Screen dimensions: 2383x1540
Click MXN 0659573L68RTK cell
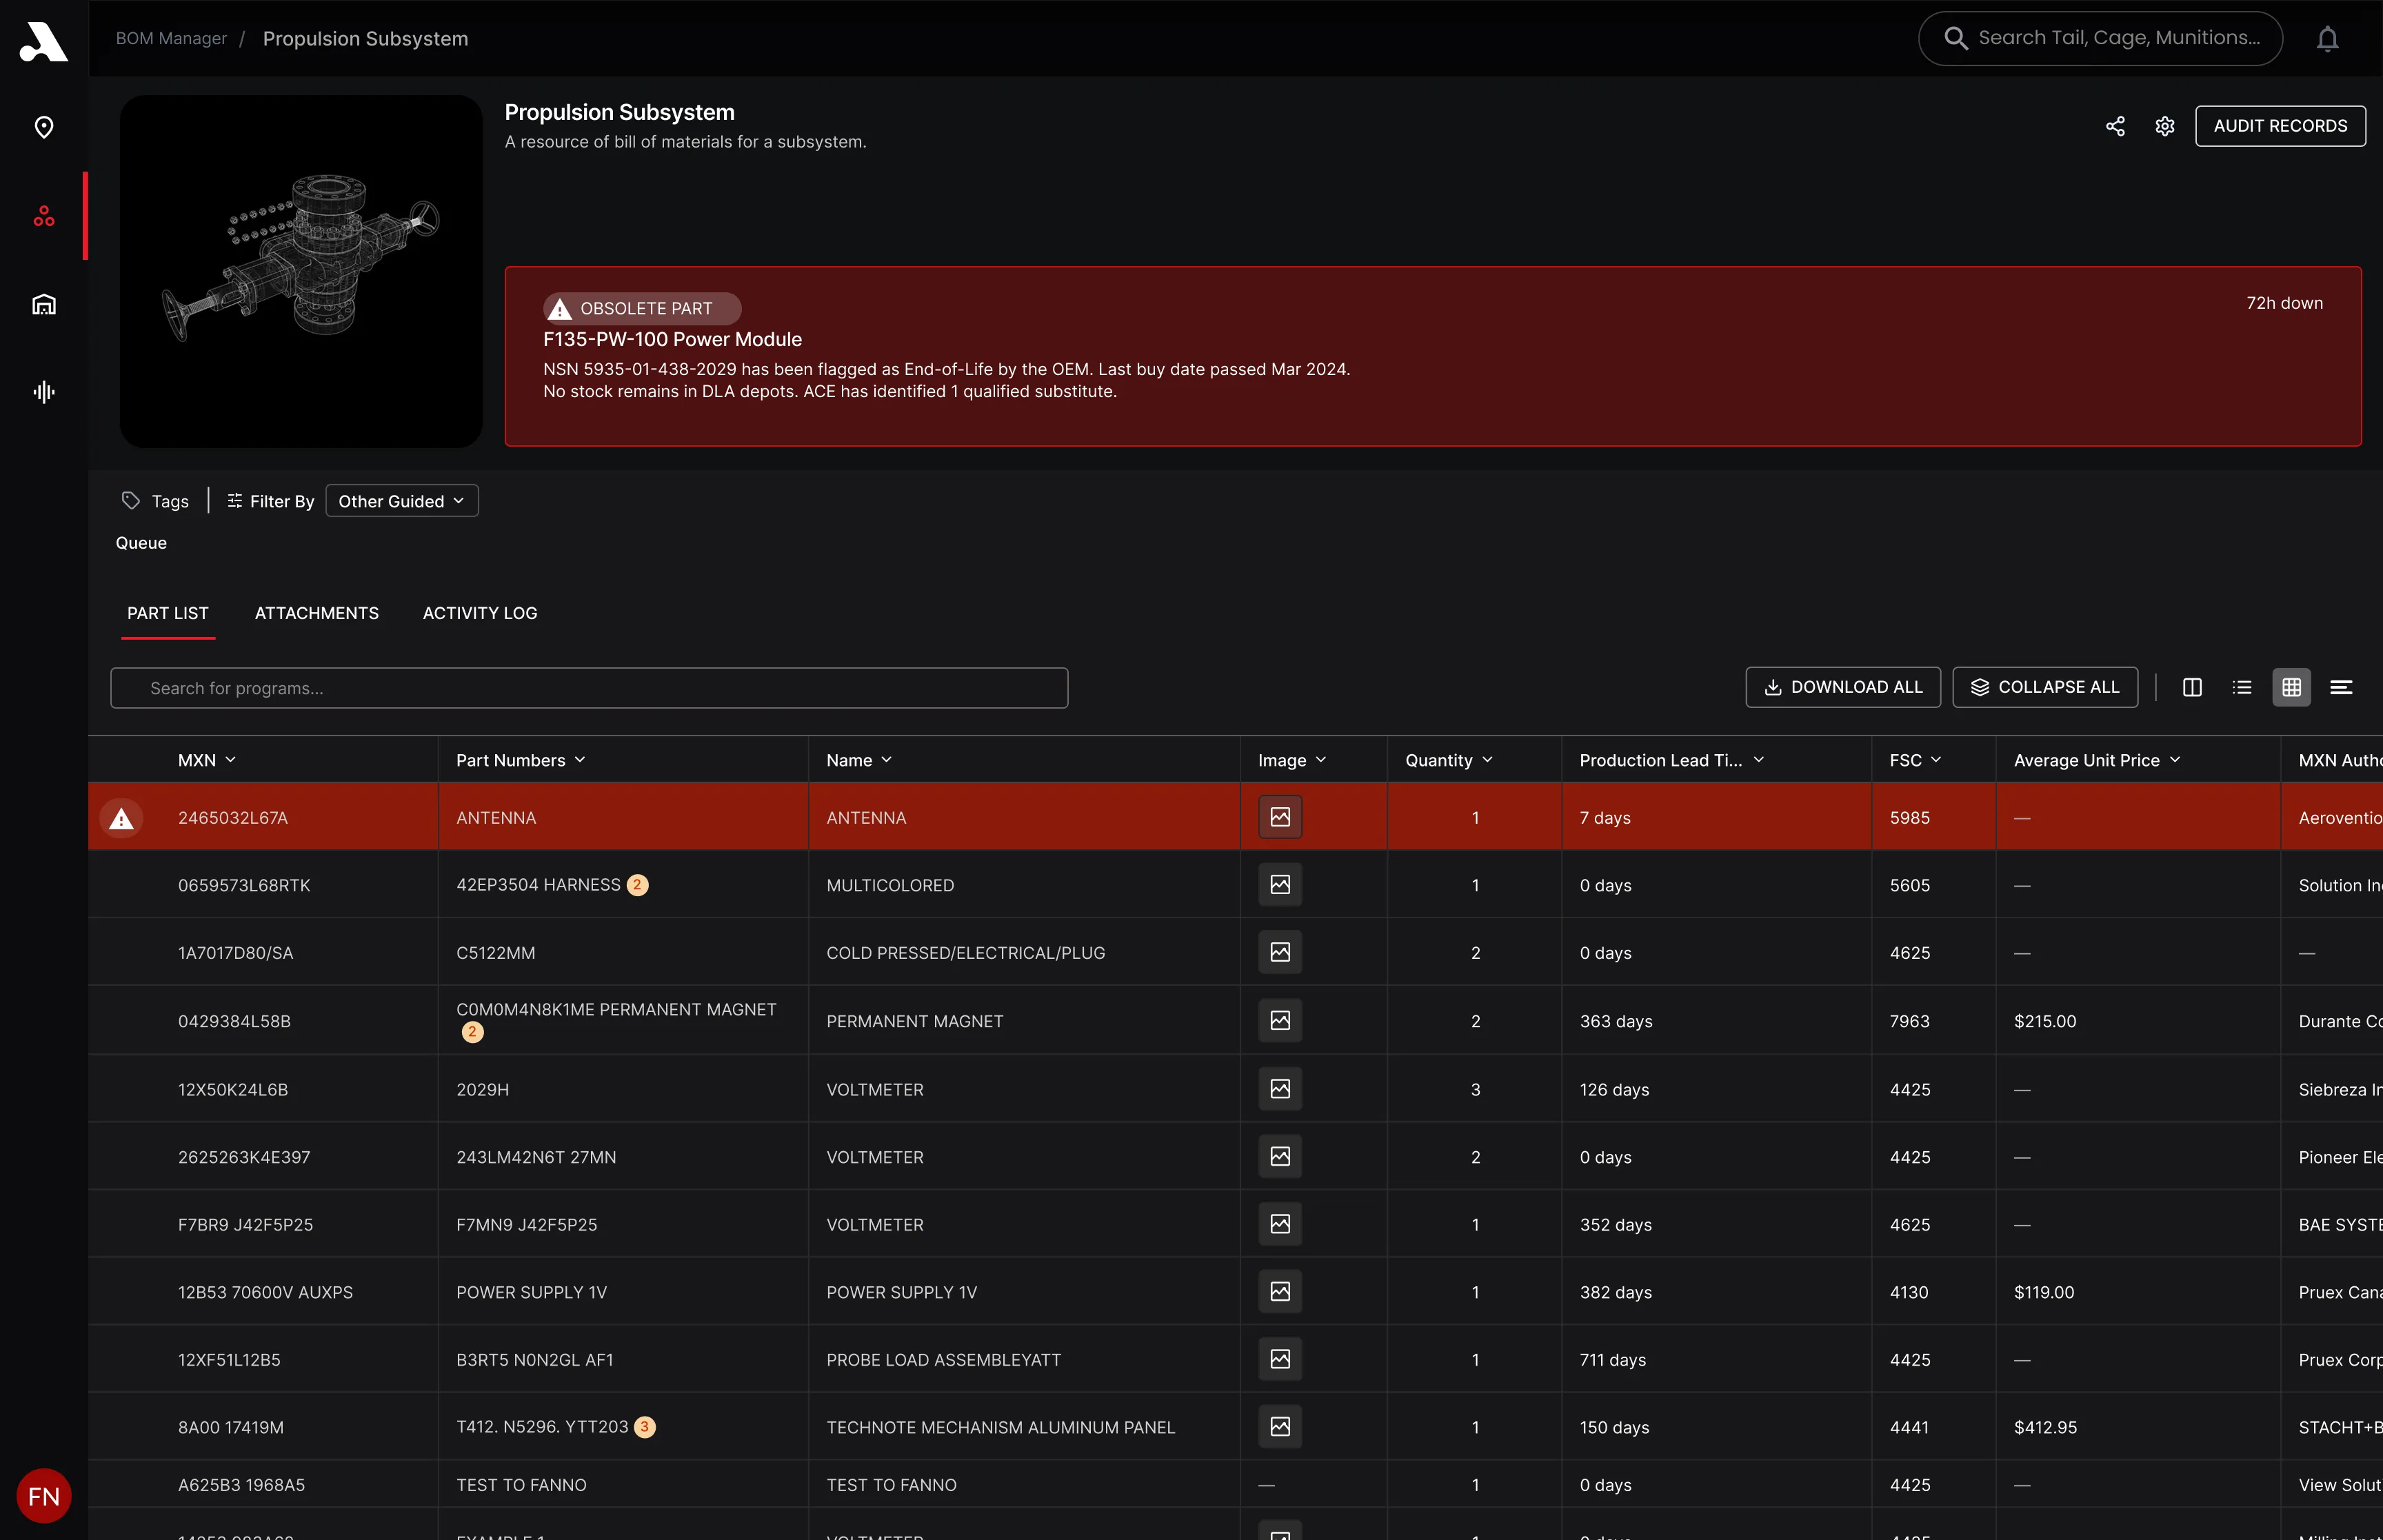tap(244, 885)
